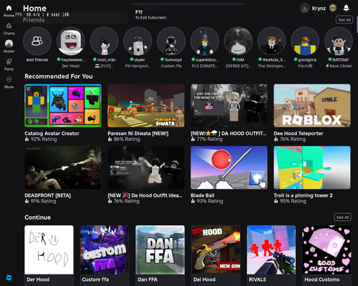Image resolution: width=358 pixels, height=286 pixels.
Task: Open the More sidebar menu
Action: 9,79
